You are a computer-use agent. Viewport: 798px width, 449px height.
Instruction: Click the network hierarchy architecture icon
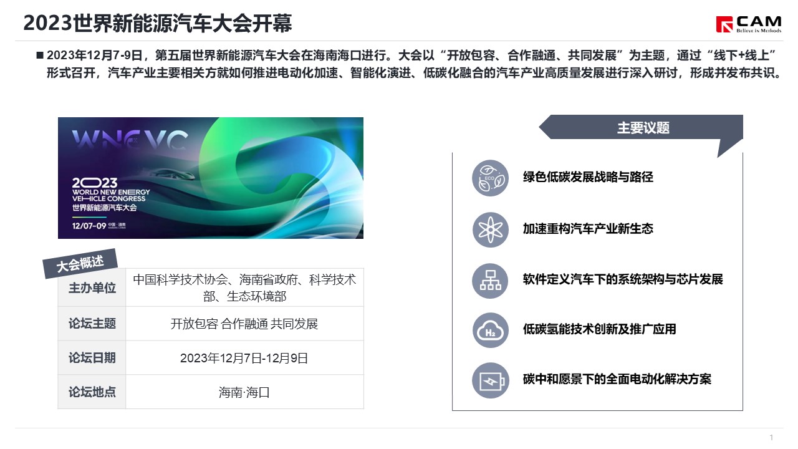click(x=490, y=280)
